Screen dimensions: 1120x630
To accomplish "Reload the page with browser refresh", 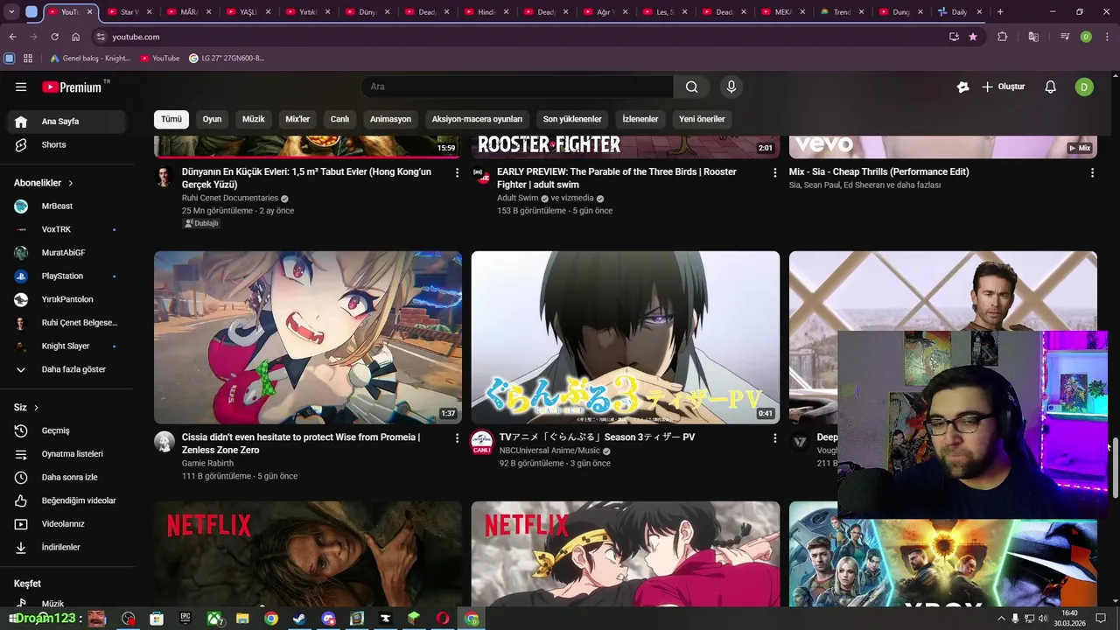I will tap(54, 37).
